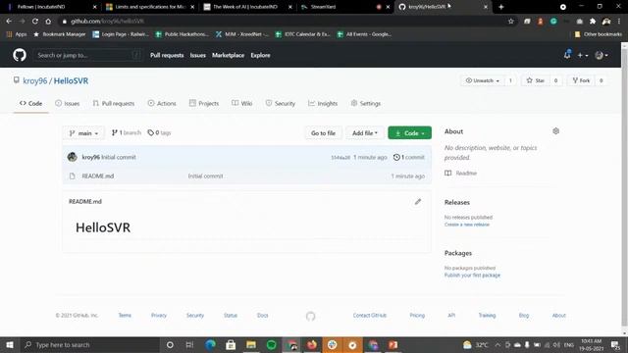Open PowerPoint from the taskbar
Image resolution: width=628 pixels, height=353 pixels.
pyautogui.click(x=393, y=344)
